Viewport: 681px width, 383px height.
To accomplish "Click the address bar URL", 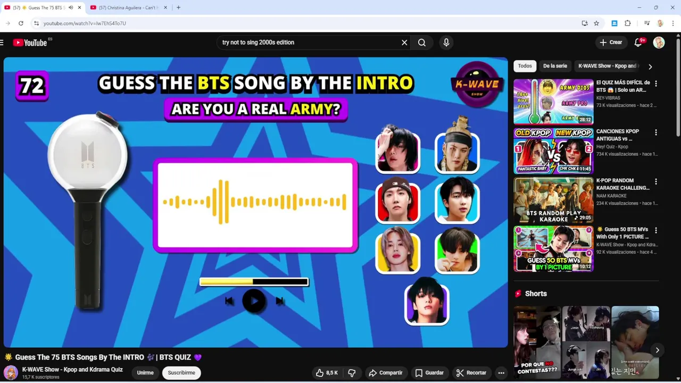I will (x=85, y=23).
